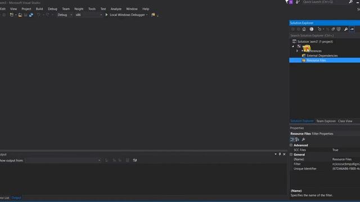
Task: Expand the References node
Action: point(297,51)
